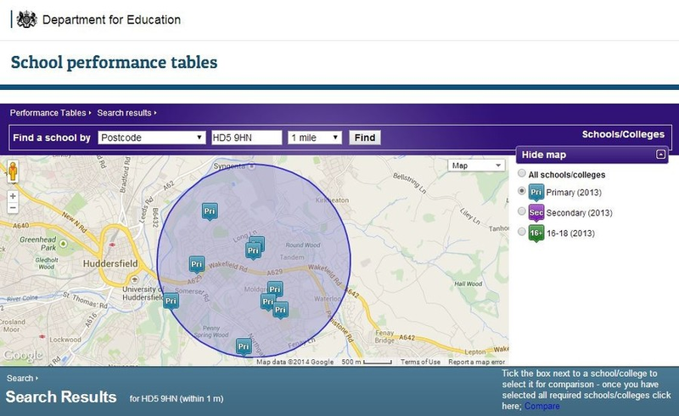Click the Compare link
This screenshot has width=679, height=416.
(x=542, y=407)
